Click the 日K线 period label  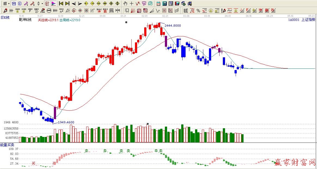click(5, 17)
